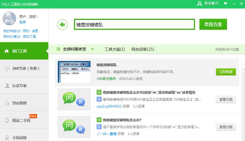Select 热门工具 in the sidebar

(24, 51)
